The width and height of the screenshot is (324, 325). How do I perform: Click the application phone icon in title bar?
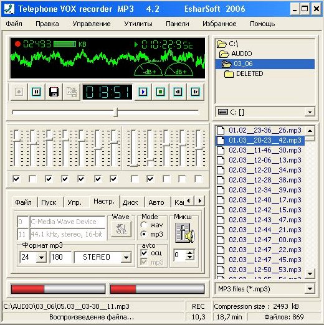tap(9, 9)
